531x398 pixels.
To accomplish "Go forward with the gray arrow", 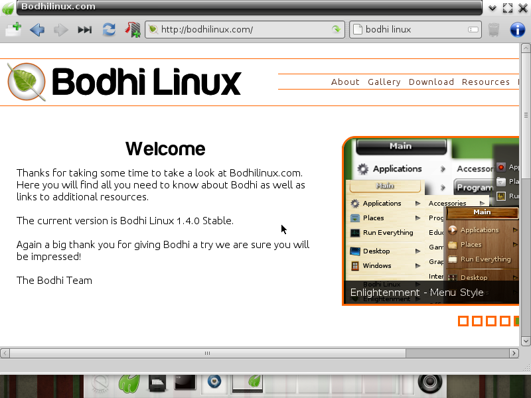I will click(x=61, y=30).
